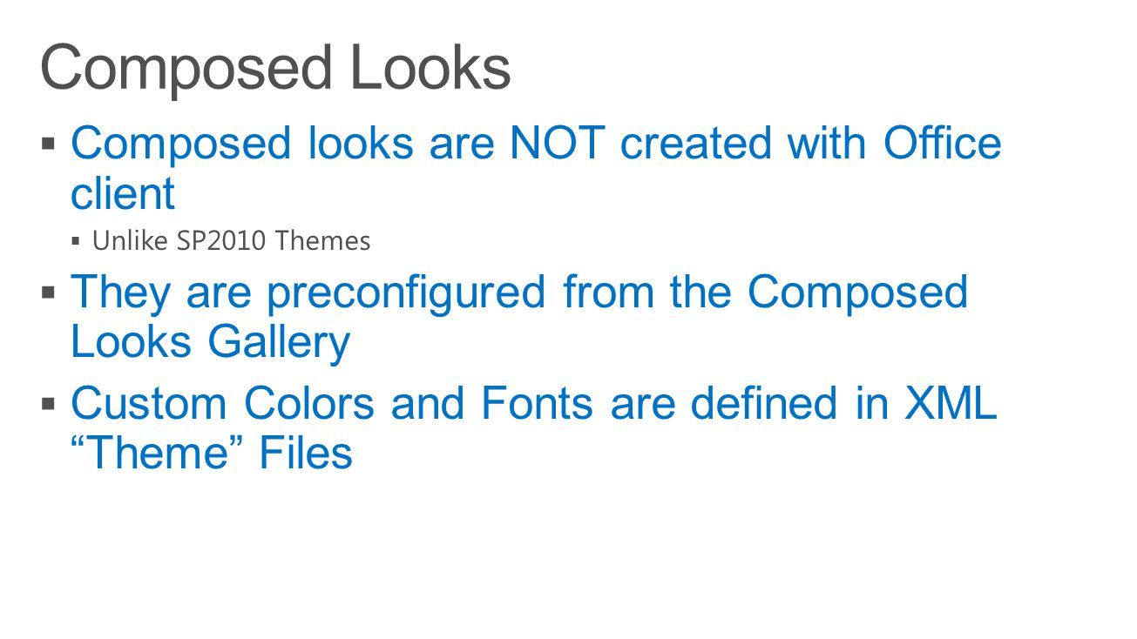Click the quoted “Theme” word
Screen dimensions: 1137x639
155,454
